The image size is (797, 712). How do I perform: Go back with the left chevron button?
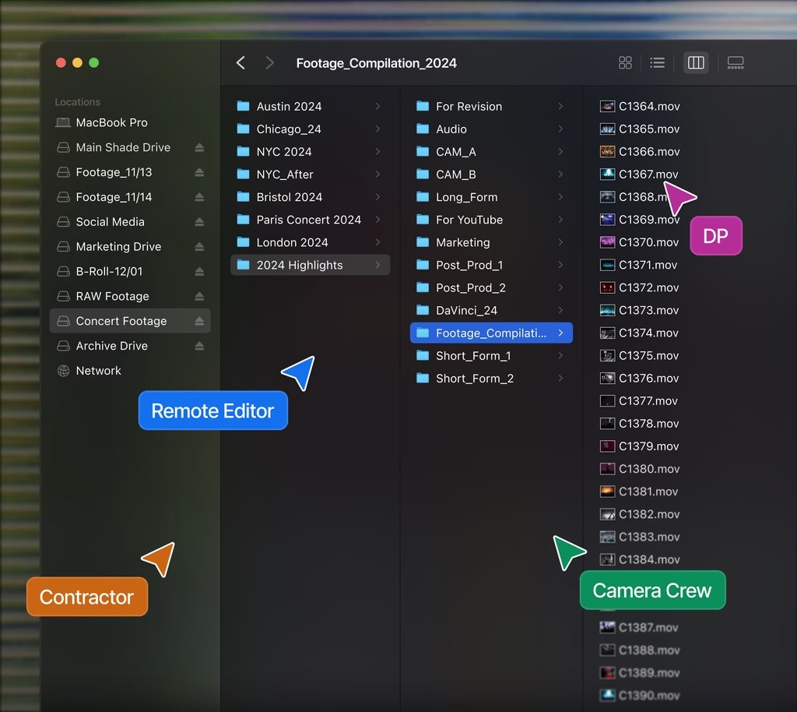point(241,62)
